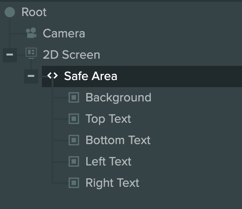
Task: Collapse the Safe Area node
Action: coord(31,76)
